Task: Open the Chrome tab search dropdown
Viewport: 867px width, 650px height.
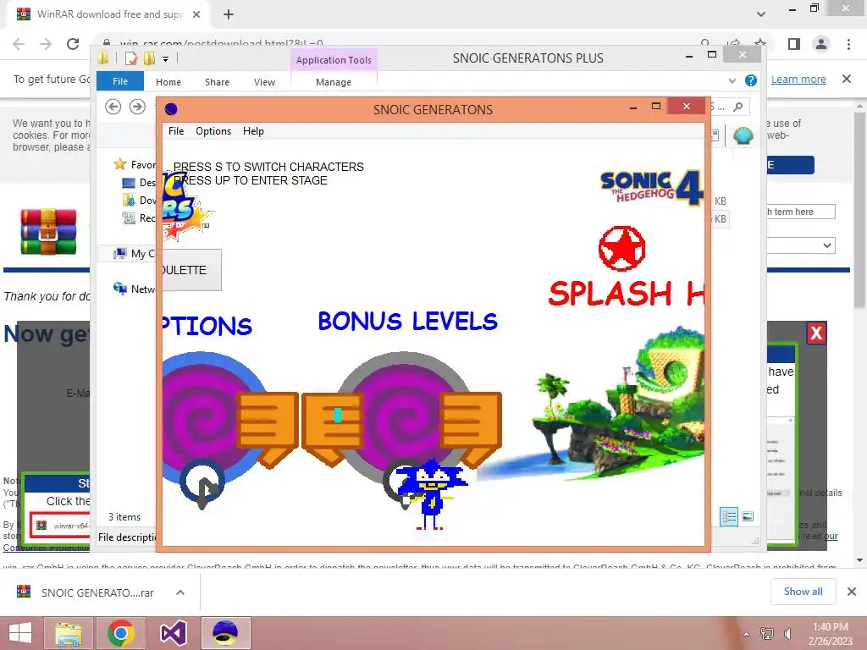Action: pyautogui.click(x=761, y=14)
